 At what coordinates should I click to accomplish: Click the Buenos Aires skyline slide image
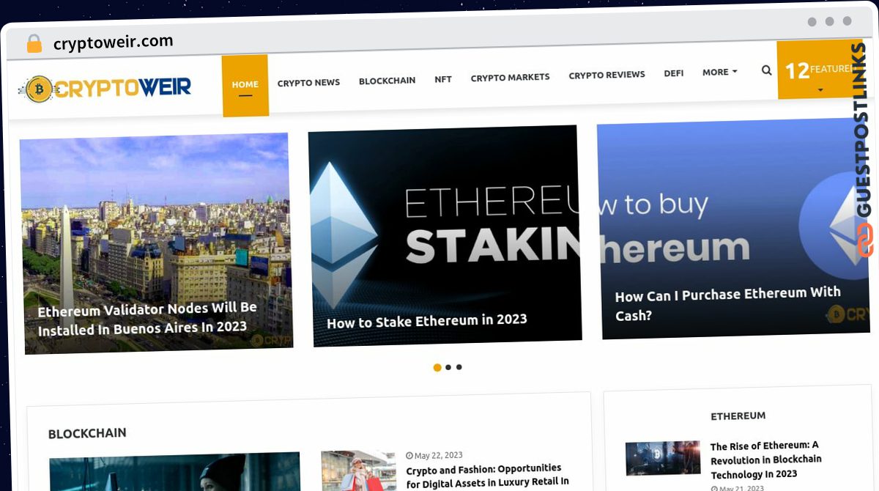tap(156, 243)
